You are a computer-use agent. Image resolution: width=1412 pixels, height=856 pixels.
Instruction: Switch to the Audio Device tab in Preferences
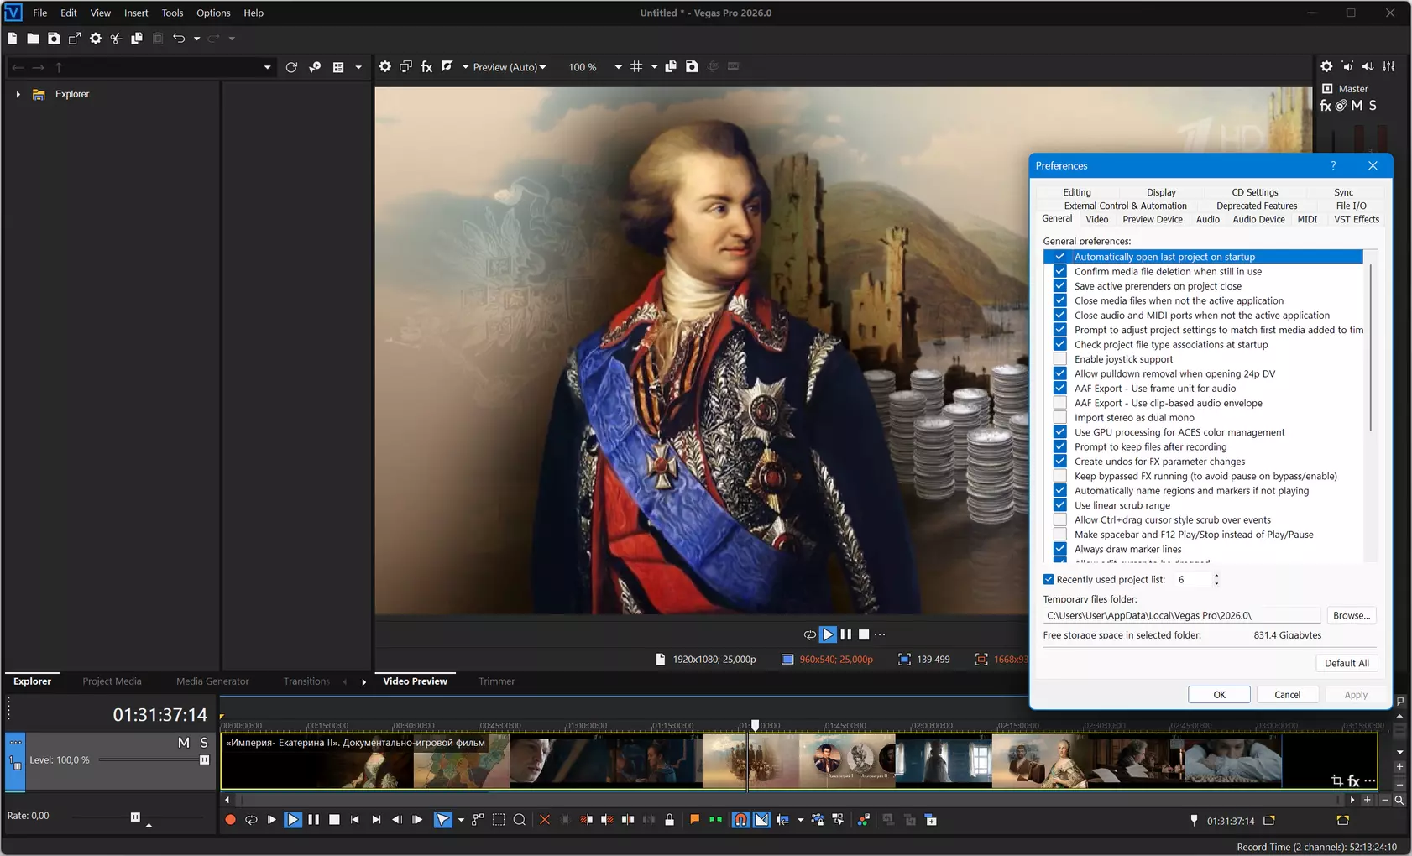1258,219
